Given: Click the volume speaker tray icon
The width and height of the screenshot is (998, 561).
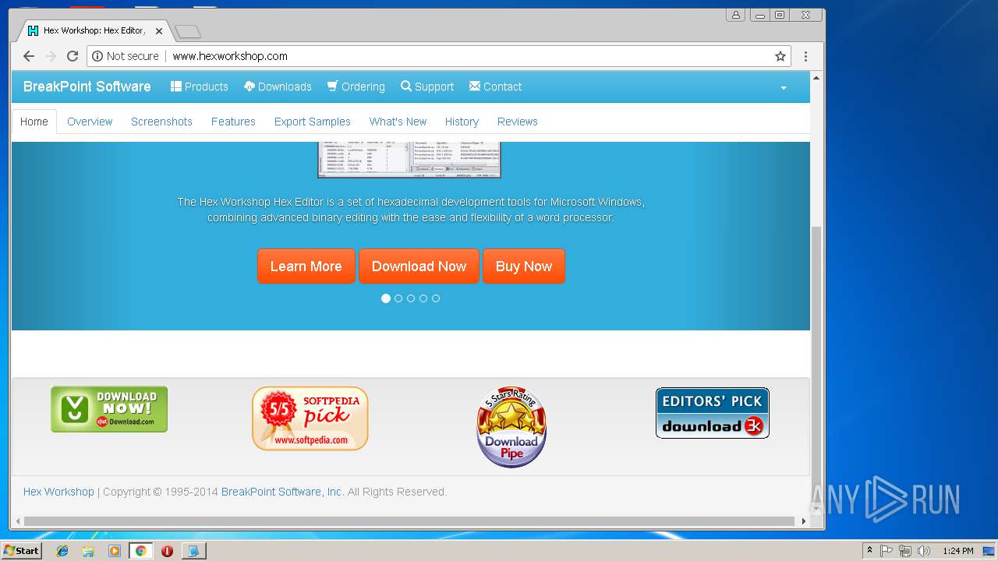Looking at the screenshot, I should tap(924, 551).
